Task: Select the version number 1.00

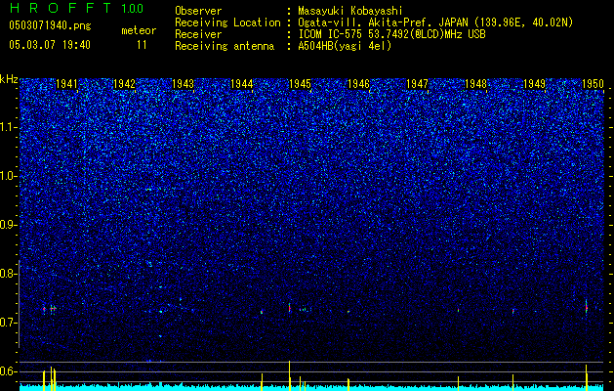Action: [133, 9]
